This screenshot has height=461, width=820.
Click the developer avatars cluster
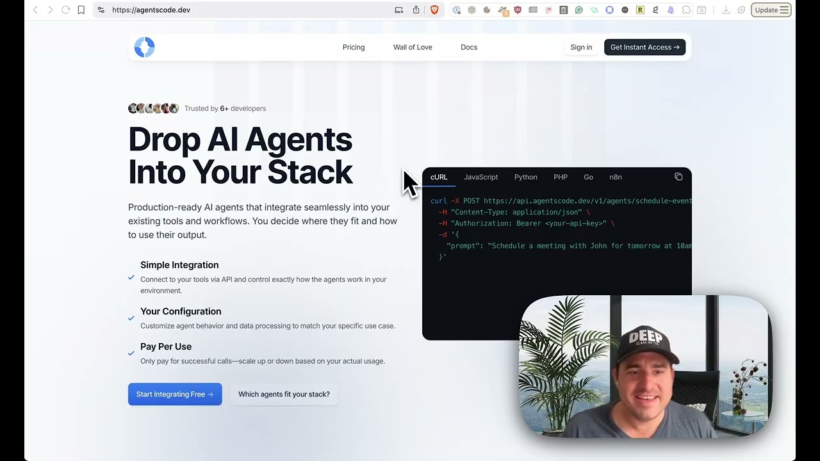click(154, 108)
